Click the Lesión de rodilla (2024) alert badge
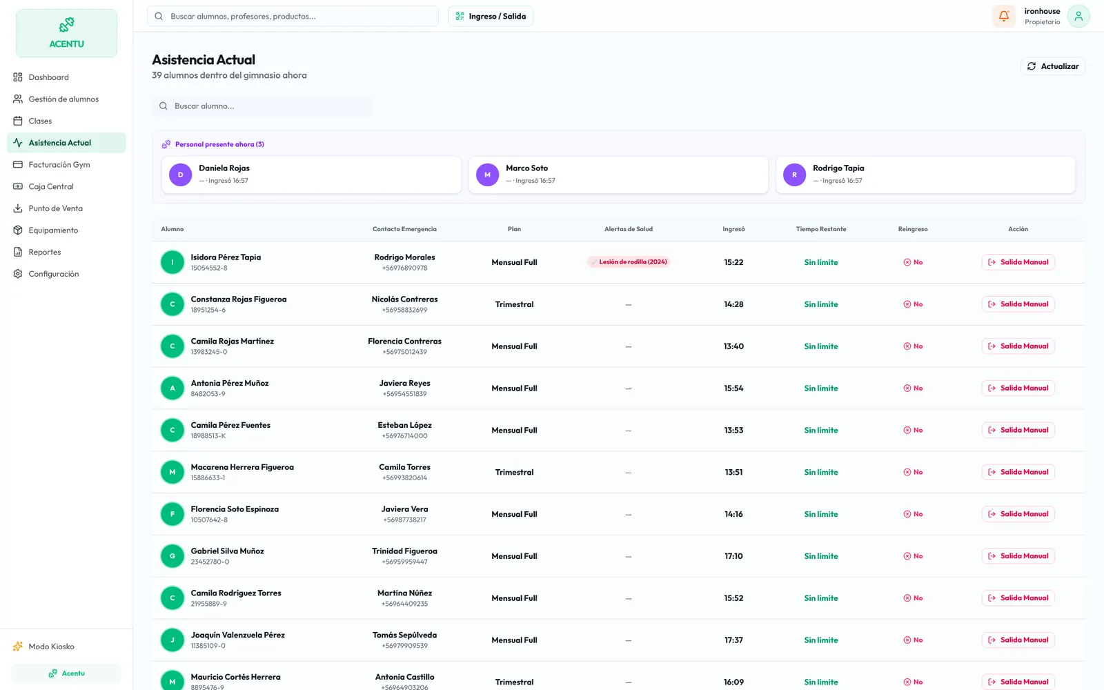The image size is (1104, 690). click(629, 262)
